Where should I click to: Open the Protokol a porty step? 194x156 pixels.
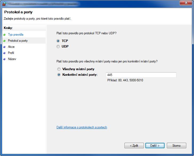tap(18, 41)
